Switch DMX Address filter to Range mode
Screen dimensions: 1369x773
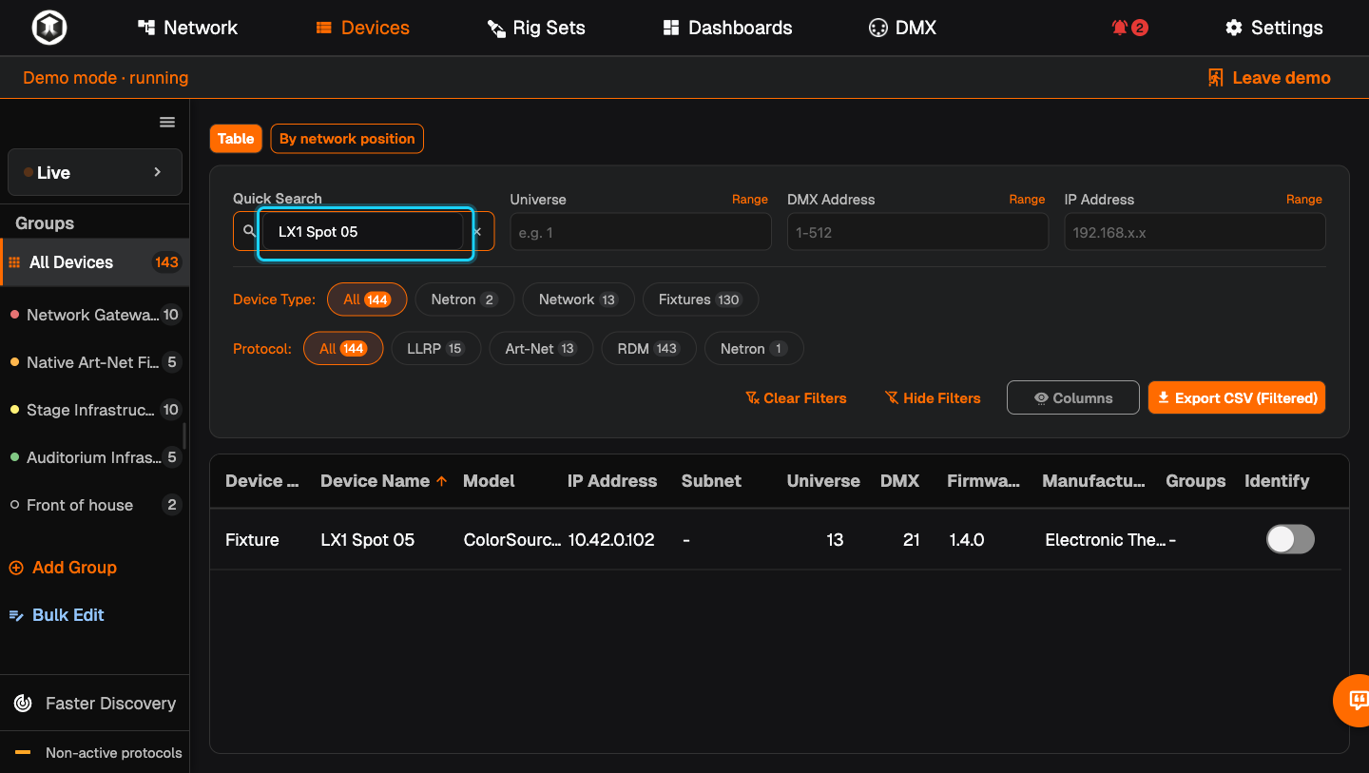[x=1027, y=199]
